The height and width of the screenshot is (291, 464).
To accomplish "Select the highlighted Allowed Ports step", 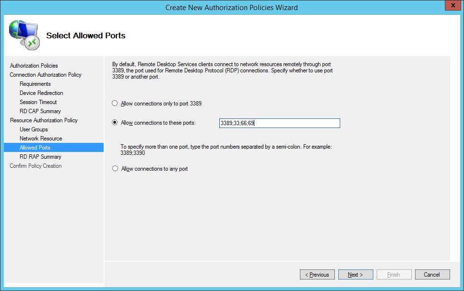I will [35, 148].
